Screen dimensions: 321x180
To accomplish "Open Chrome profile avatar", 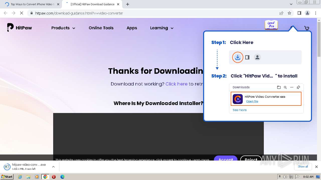I will (307, 13).
